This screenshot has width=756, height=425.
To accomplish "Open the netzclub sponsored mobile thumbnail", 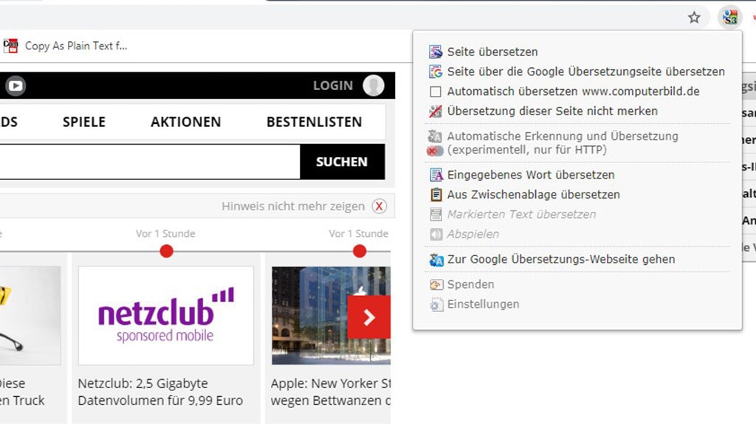I will tap(166, 316).
